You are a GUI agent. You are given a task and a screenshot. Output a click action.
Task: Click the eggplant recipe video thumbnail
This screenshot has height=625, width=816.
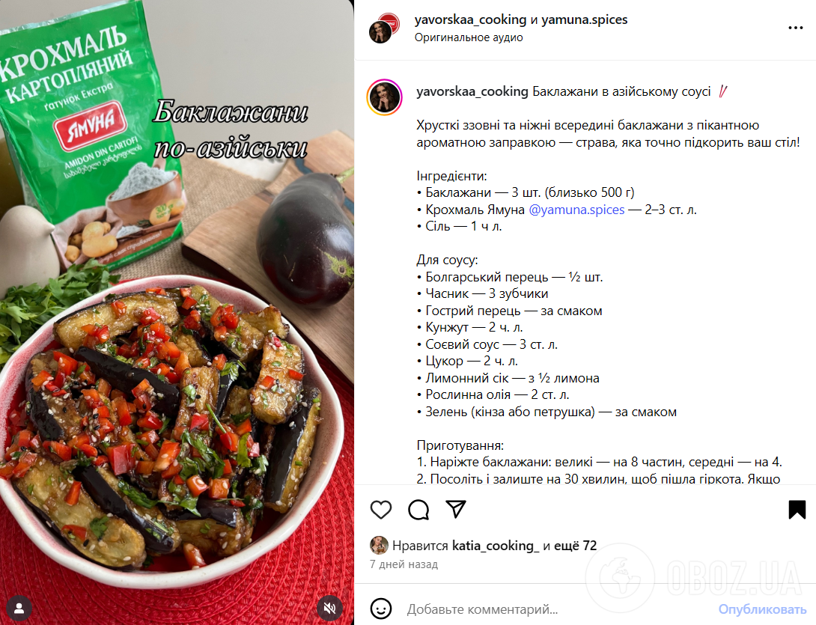177,312
